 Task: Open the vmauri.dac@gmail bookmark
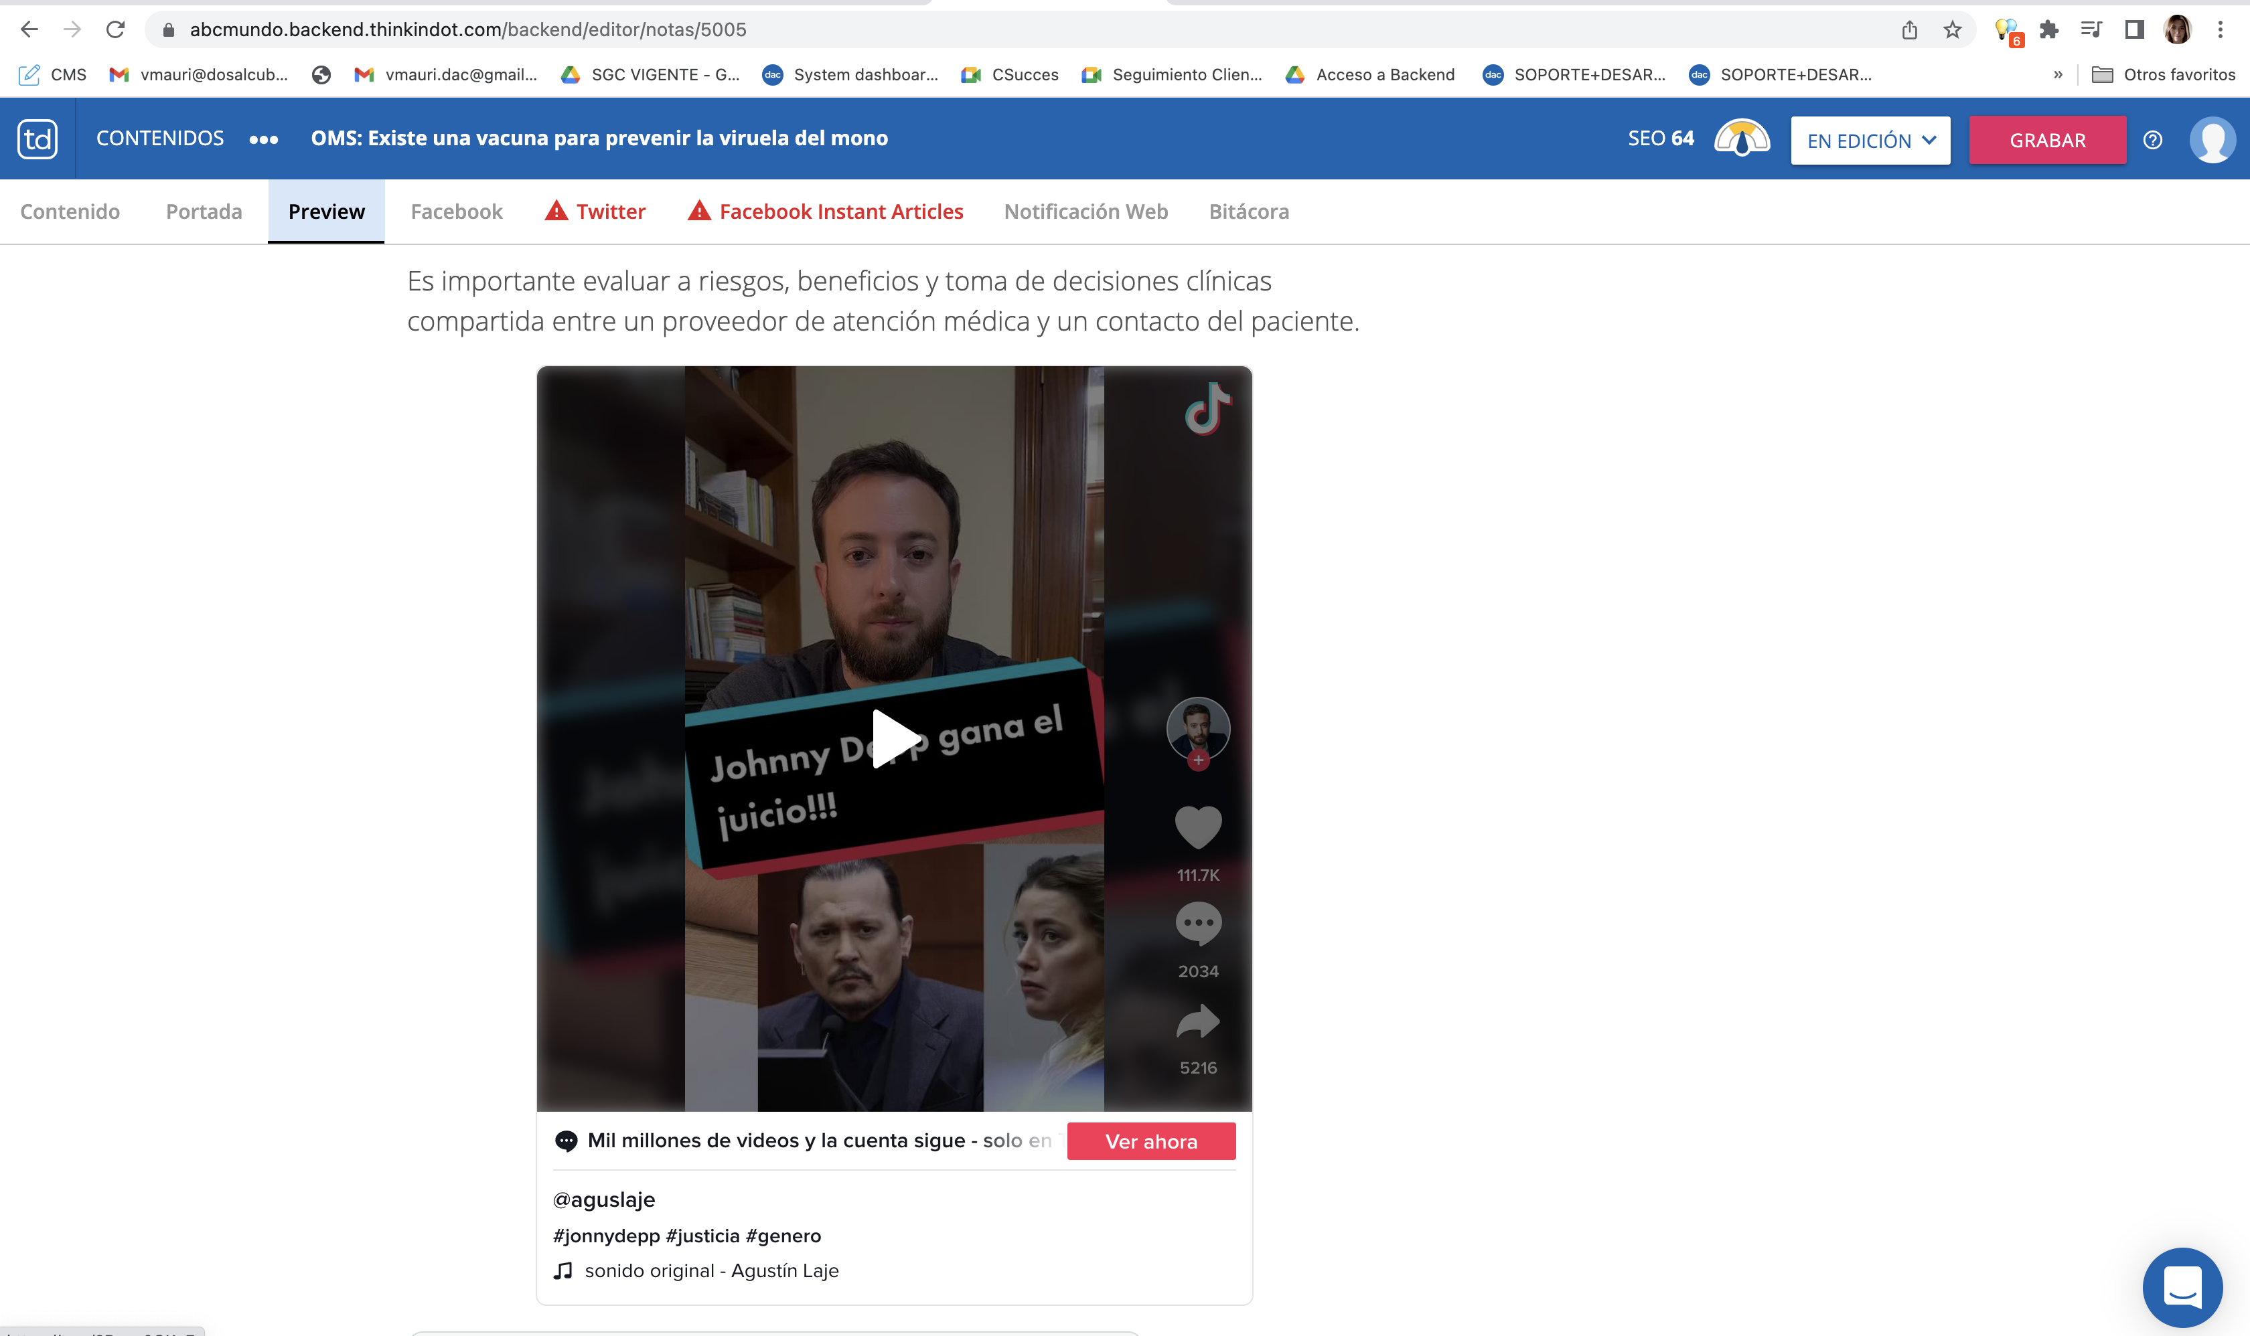(446, 75)
